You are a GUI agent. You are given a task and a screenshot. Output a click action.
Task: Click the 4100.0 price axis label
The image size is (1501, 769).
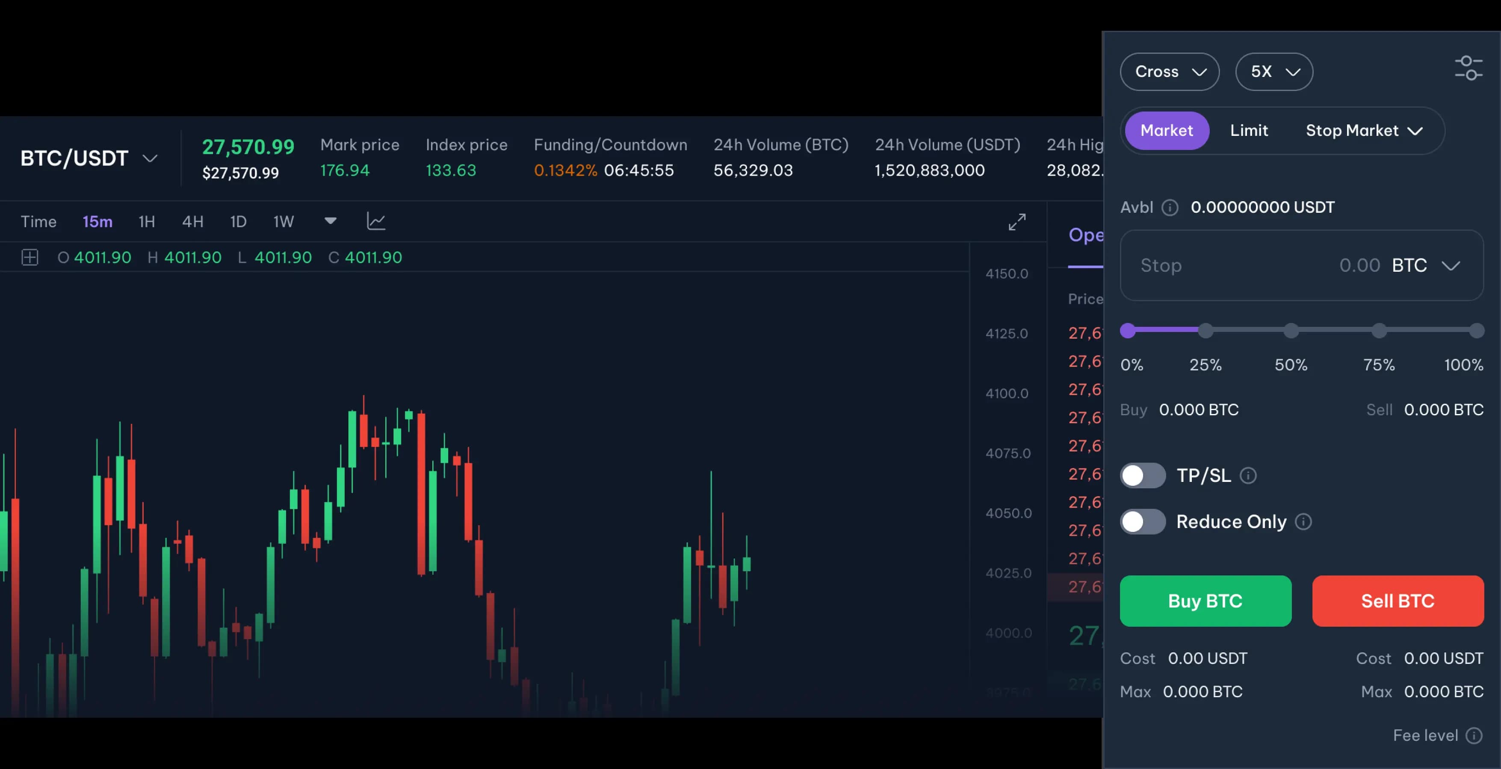click(1006, 393)
